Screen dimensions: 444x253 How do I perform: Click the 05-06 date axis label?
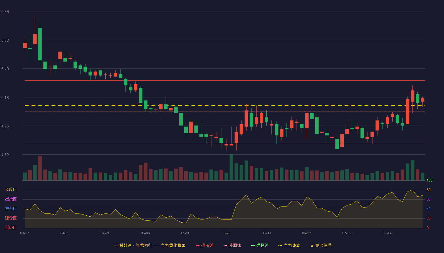pyautogui.click(x=145, y=233)
